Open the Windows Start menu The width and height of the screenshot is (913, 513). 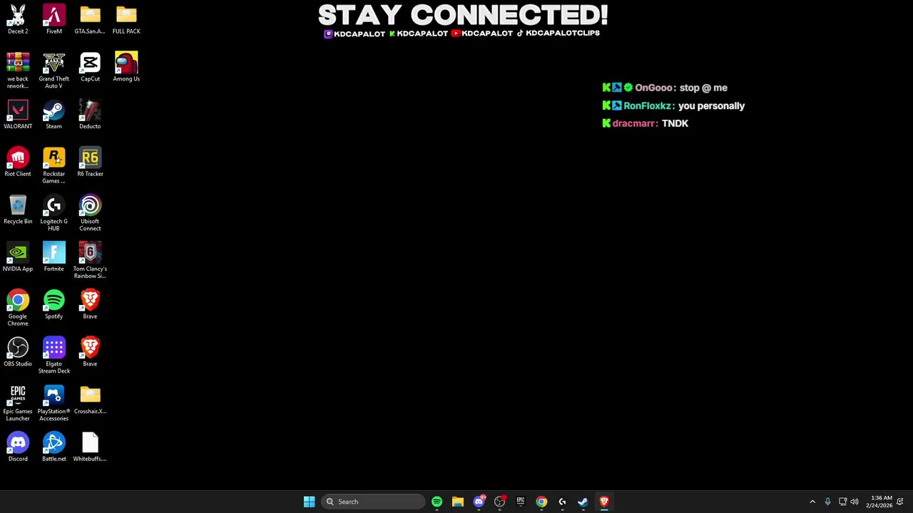(x=309, y=502)
